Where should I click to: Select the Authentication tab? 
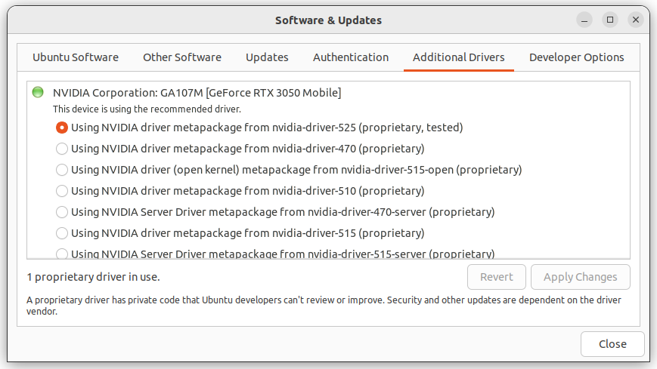(351, 57)
